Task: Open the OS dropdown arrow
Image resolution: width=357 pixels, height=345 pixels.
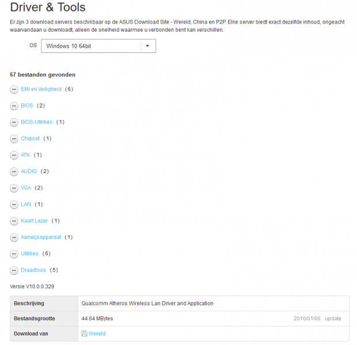Action: point(147,46)
